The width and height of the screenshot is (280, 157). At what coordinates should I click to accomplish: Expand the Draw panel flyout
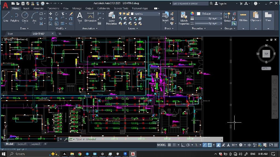click(25, 28)
